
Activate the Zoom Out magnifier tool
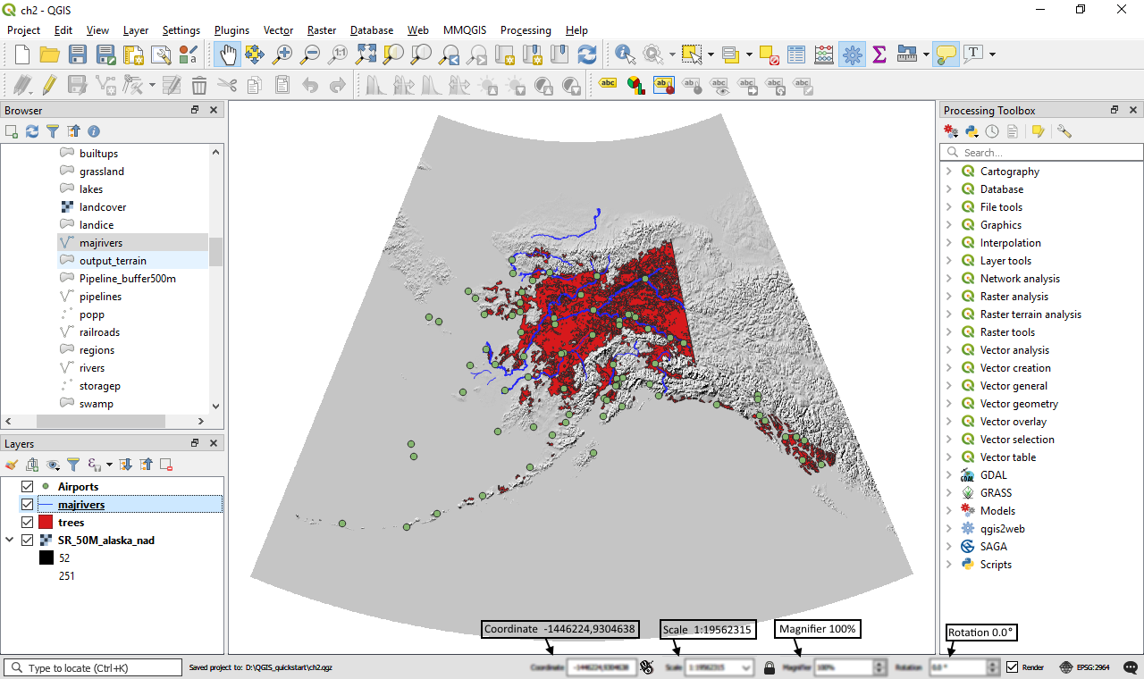click(310, 54)
